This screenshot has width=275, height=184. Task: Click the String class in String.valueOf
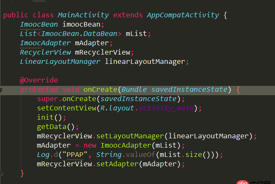(x=109, y=154)
